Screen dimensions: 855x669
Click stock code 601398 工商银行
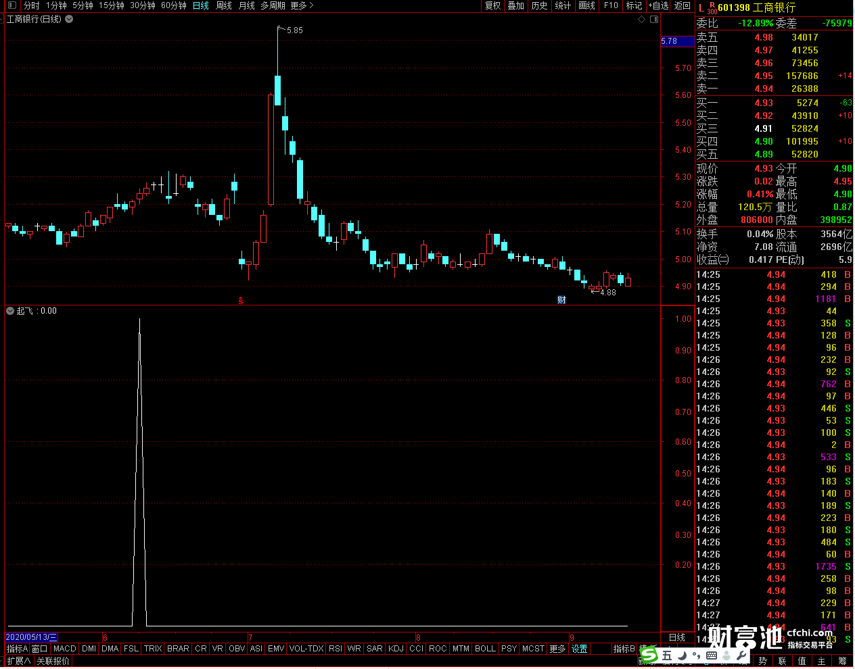coord(756,7)
